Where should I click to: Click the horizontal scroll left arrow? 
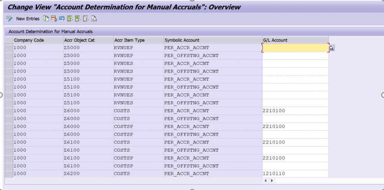[x=266, y=181]
